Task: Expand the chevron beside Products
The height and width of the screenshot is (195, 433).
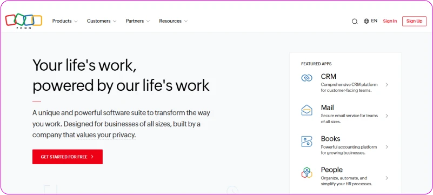Action: coord(76,21)
